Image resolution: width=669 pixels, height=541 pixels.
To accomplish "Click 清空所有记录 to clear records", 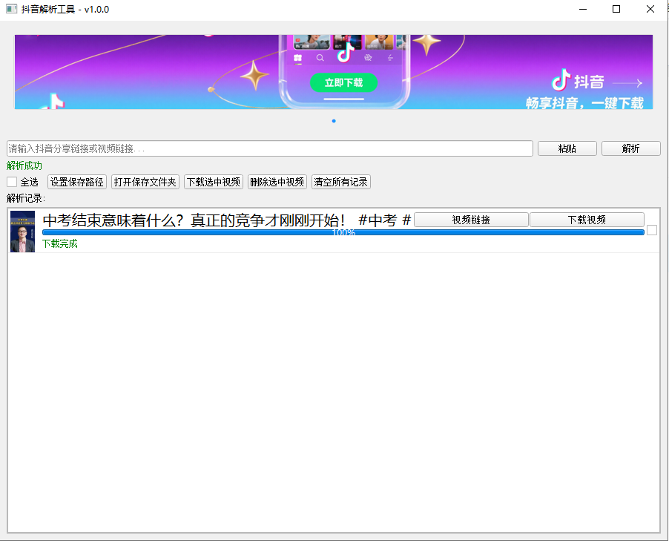I will tap(341, 182).
